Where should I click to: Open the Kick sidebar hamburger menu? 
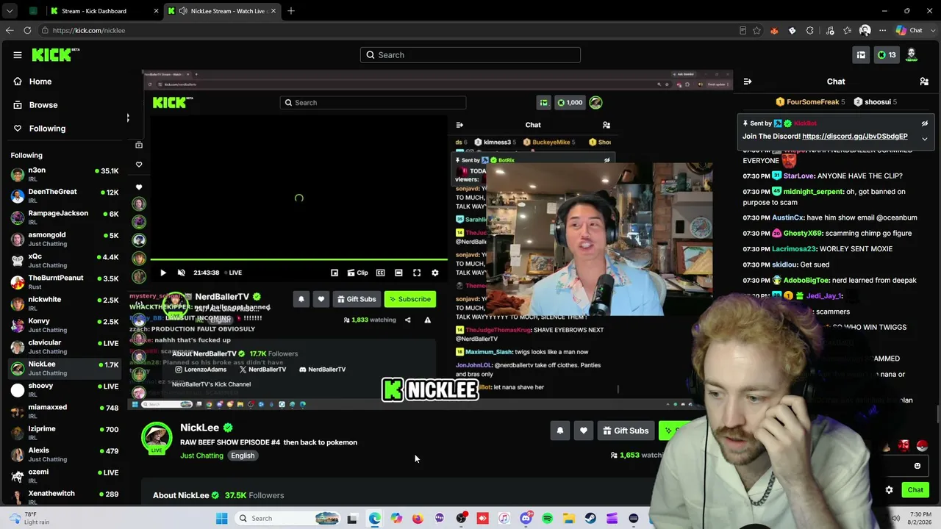(18, 55)
